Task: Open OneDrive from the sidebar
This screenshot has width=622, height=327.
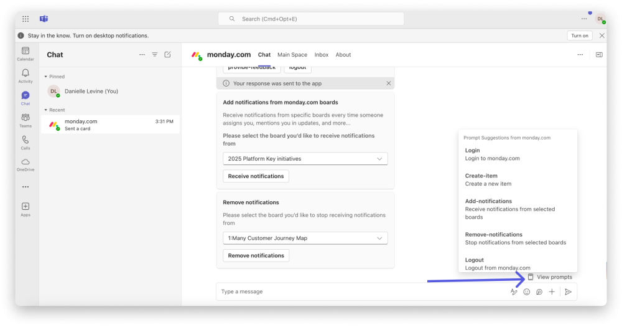Action: 26,164
